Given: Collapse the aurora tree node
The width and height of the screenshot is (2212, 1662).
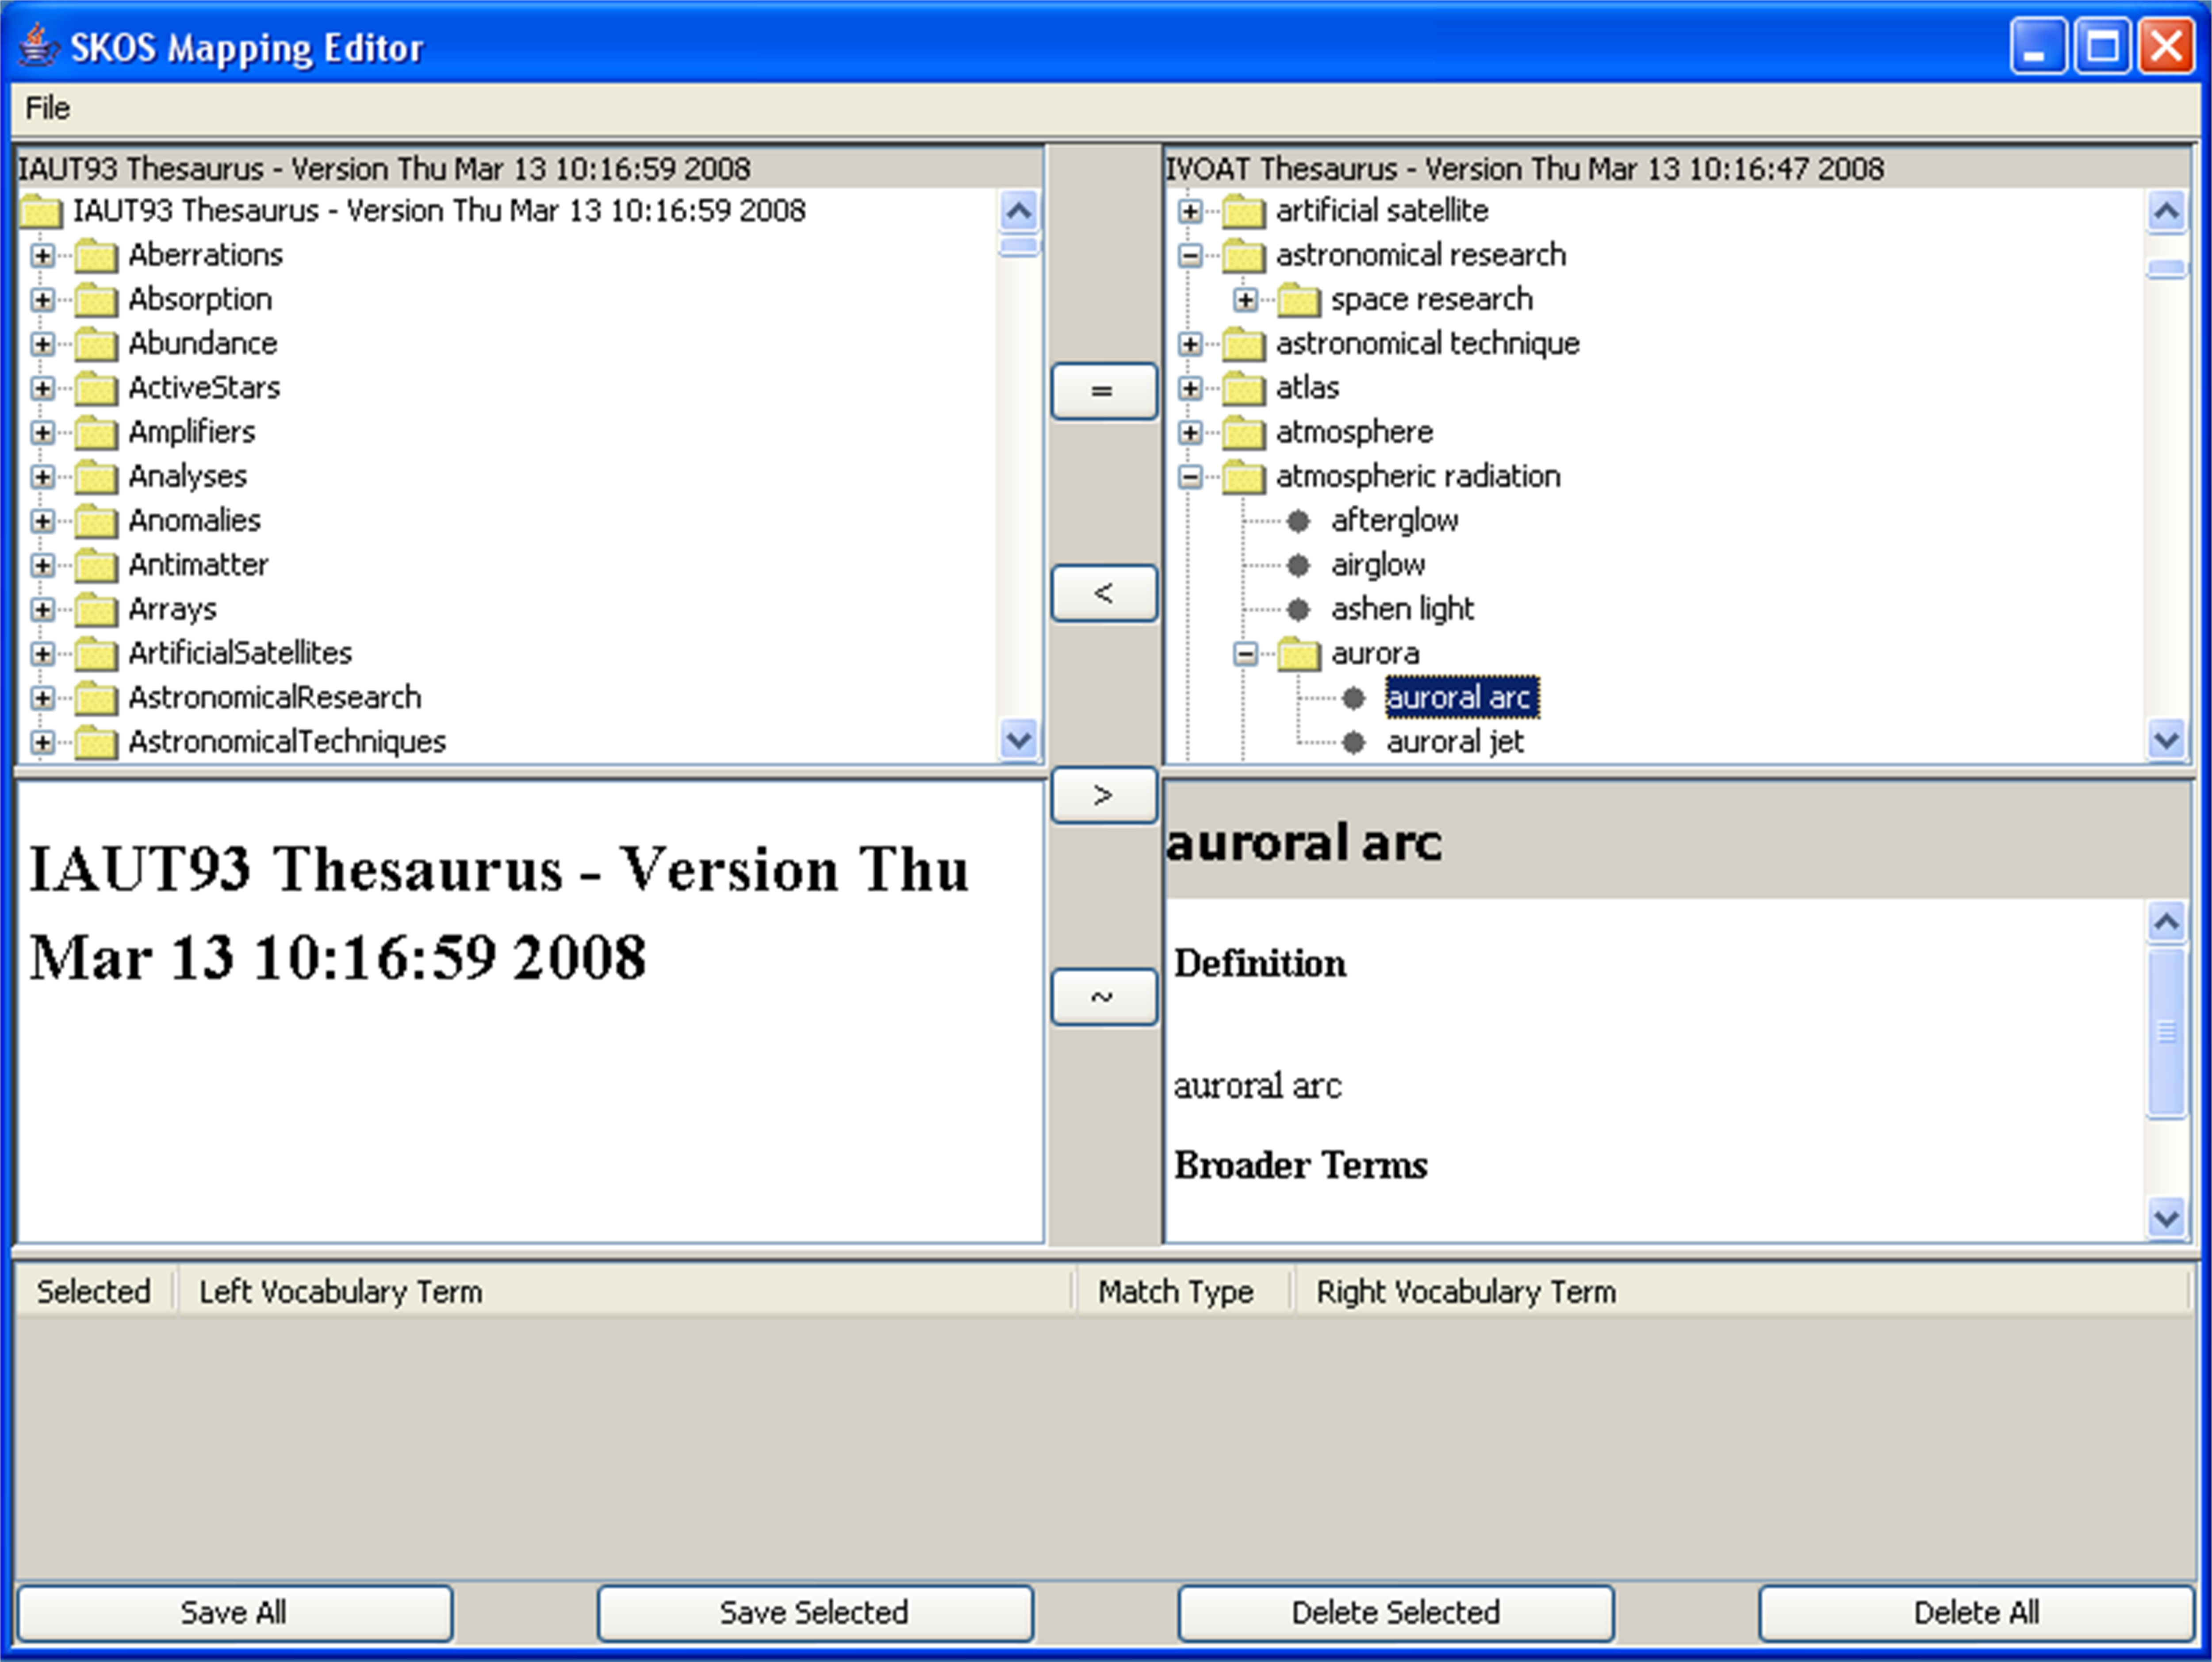Looking at the screenshot, I should [1245, 654].
